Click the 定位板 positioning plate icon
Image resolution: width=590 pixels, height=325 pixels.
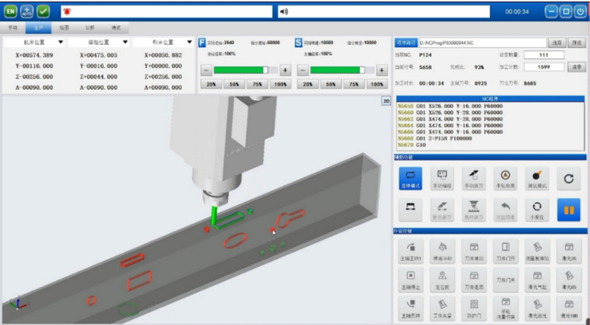point(442,277)
